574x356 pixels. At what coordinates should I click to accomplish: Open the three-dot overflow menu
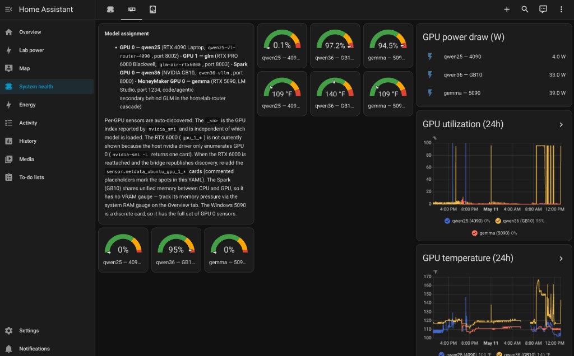(x=561, y=10)
